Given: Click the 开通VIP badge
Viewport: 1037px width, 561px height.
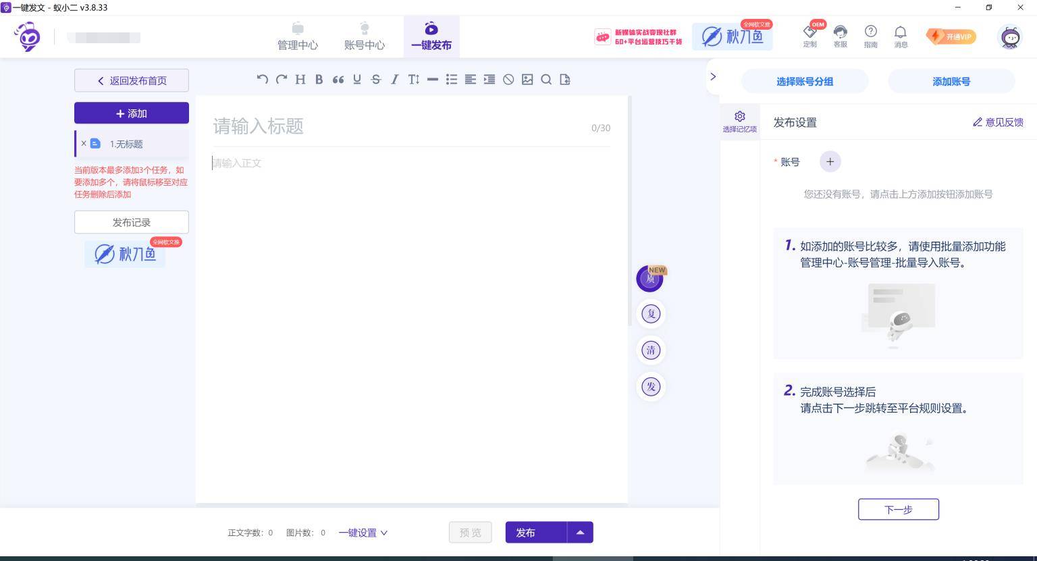Looking at the screenshot, I should 951,36.
